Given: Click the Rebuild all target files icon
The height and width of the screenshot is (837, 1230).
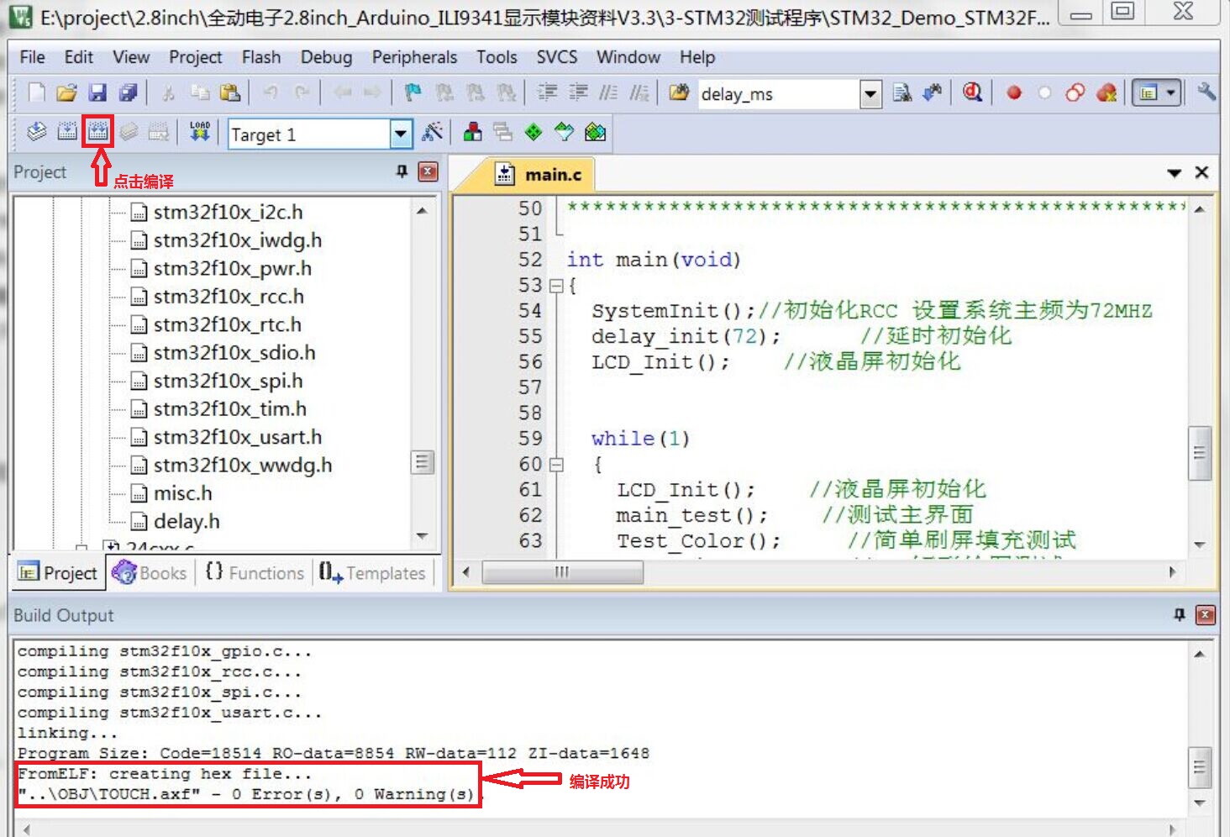Looking at the screenshot, I should click(x=97, y=131).
